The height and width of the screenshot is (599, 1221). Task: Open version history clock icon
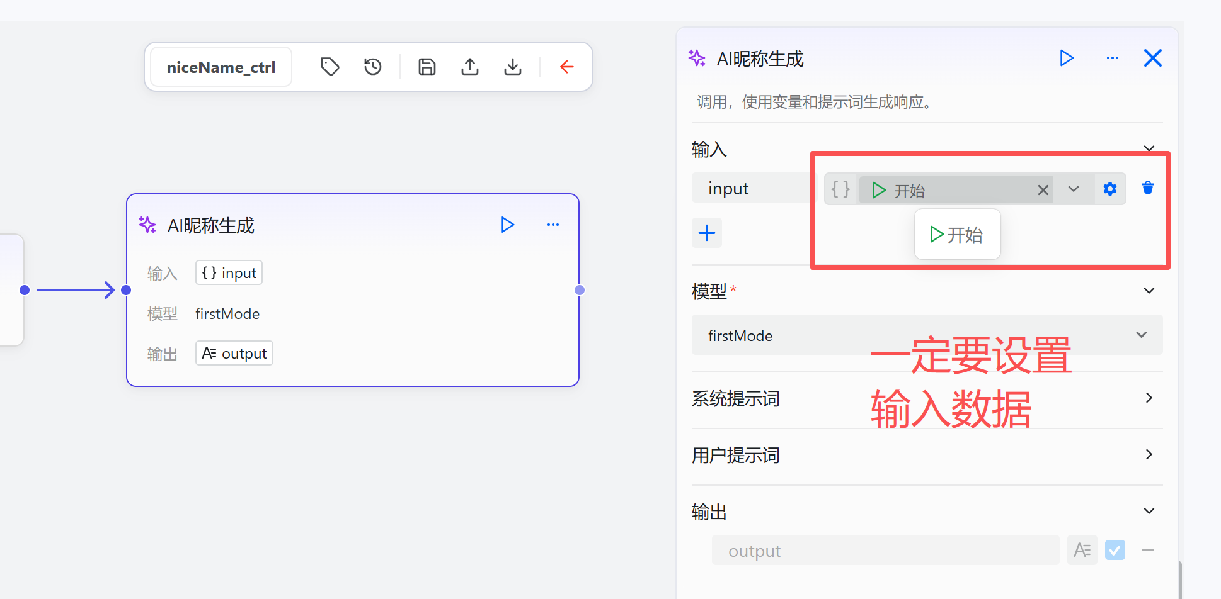373,67
